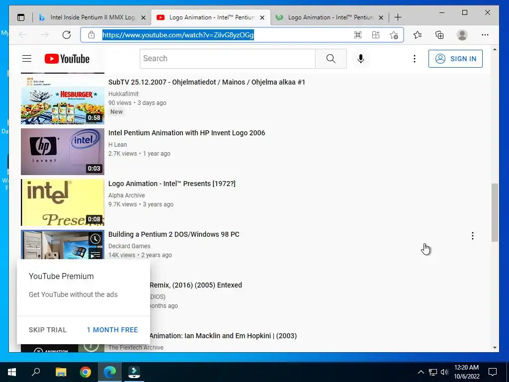Visit the Deckard Games channel

coord(129,246)
